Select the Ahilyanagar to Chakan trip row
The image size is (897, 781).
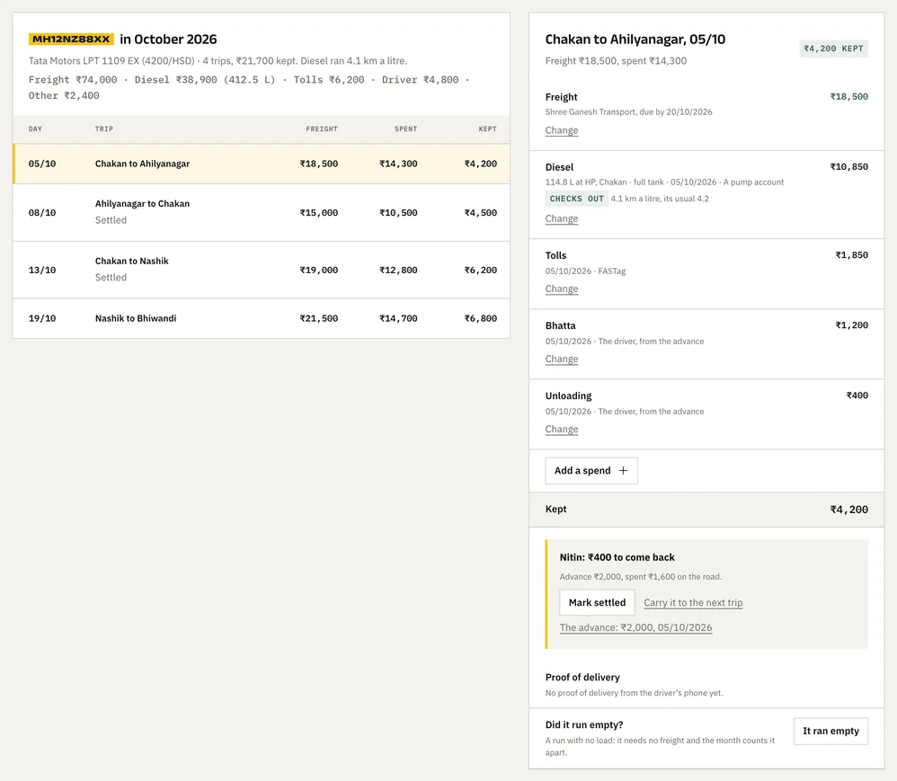(x=262, y=212)
